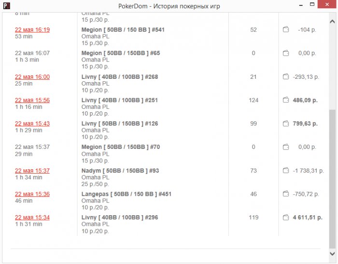Click the result value 799,63 р.
The image size is (338, 264).
tap(305, 124)
